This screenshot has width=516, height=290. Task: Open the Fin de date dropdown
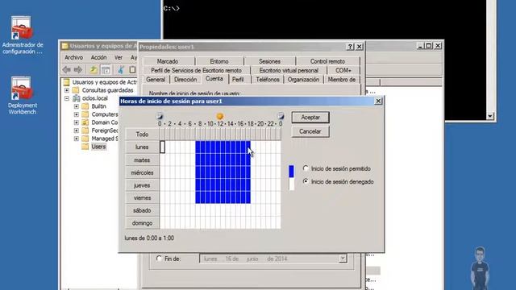click(343, 259)
